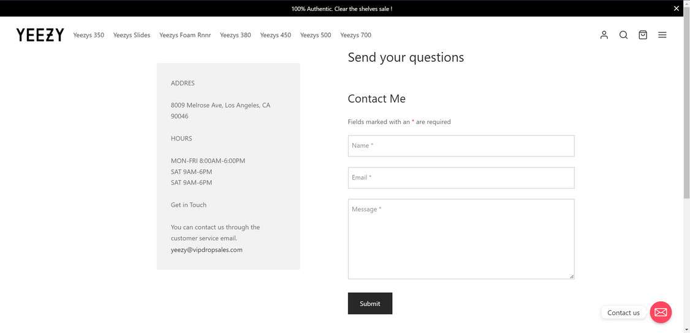Screen dimensions: 690x333
Task: Click the YEEZY logo
Action: pos(40,35)
